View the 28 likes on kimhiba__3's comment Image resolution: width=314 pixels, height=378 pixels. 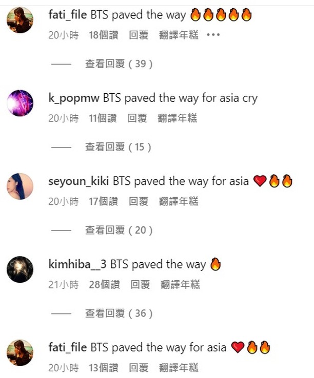click(104, 284)
